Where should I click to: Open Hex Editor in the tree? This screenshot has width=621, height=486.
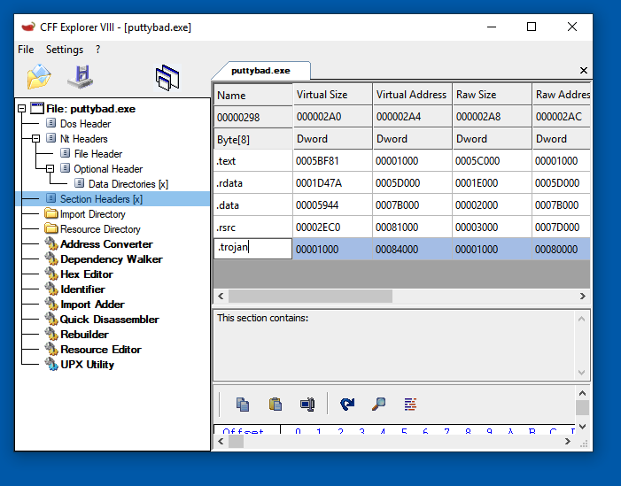click(x=86, y=274)
